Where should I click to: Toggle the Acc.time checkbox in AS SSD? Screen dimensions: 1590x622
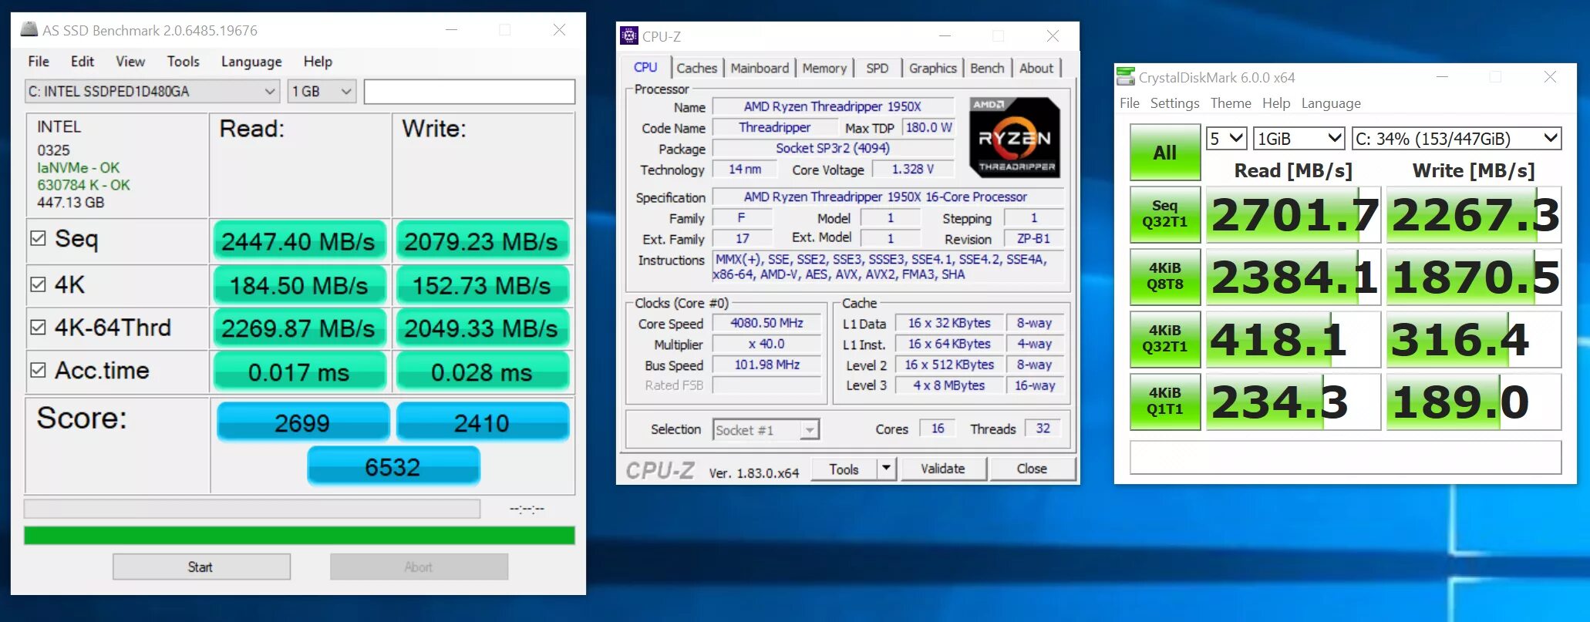pos(38,370)
